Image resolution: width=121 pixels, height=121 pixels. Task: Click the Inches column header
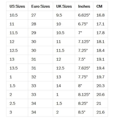[84, 6]
